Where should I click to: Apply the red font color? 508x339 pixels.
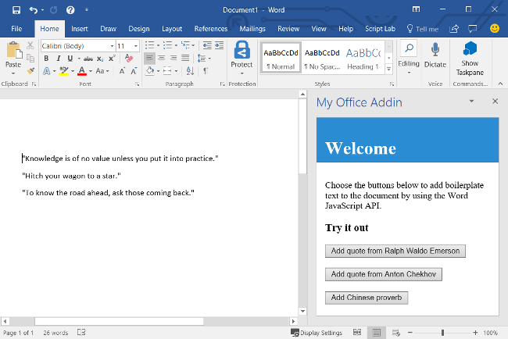(x=82, y=71)
